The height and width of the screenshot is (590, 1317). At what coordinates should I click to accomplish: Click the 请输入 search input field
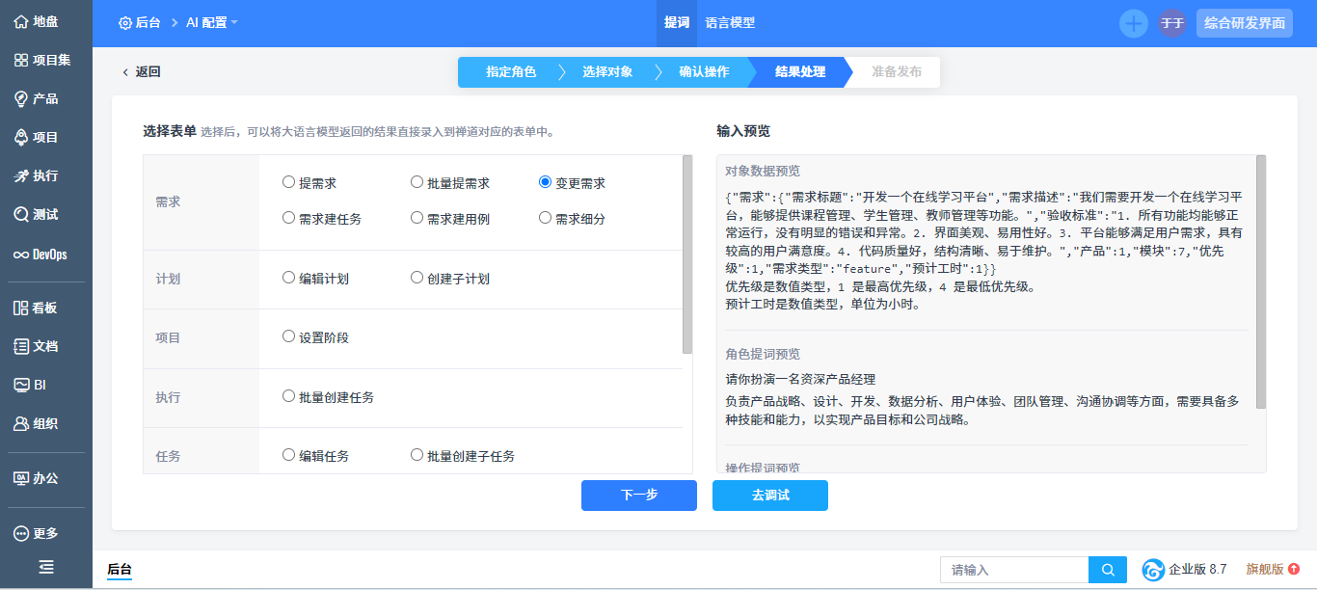click(x=1013, y=570)
